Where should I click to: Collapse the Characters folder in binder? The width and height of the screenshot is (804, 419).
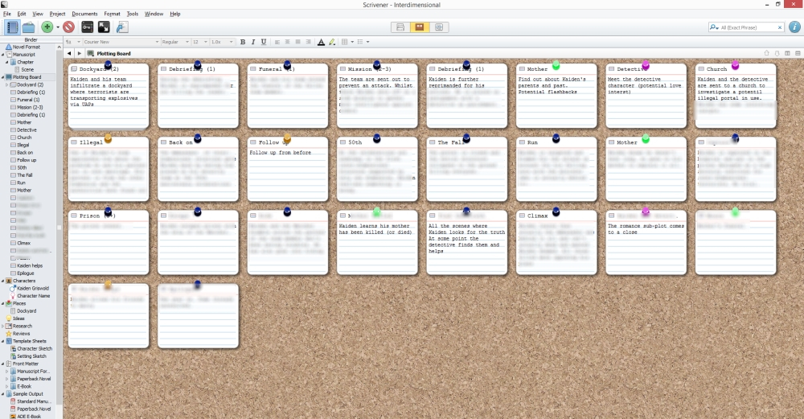pos(3,281)
